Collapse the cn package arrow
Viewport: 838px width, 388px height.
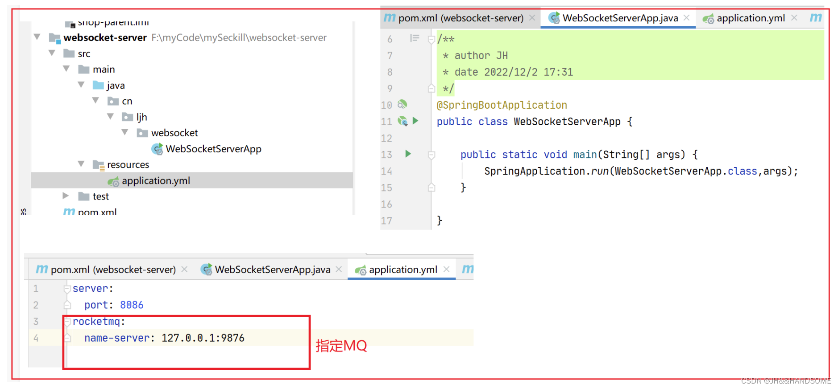[x=95, y=101]
